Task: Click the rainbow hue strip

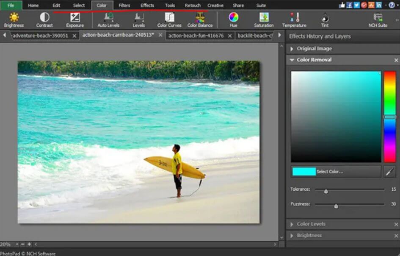Action: click(x=390, y=117)
